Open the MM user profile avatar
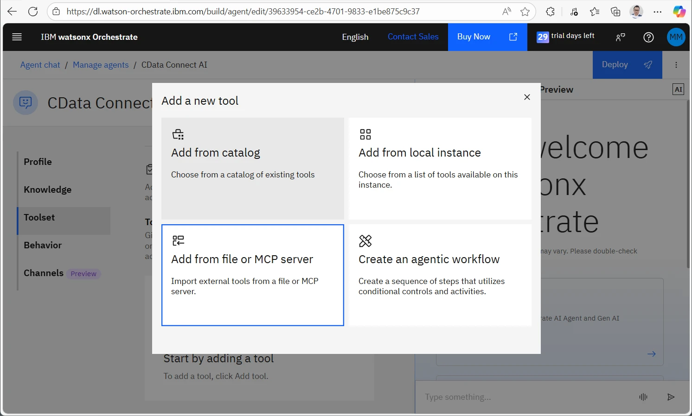 click(x=676, y=37)
